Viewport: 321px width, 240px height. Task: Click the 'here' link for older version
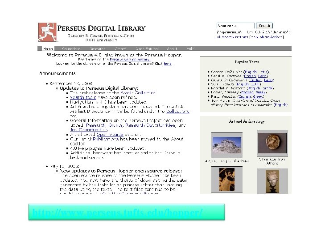coord(168,64)
